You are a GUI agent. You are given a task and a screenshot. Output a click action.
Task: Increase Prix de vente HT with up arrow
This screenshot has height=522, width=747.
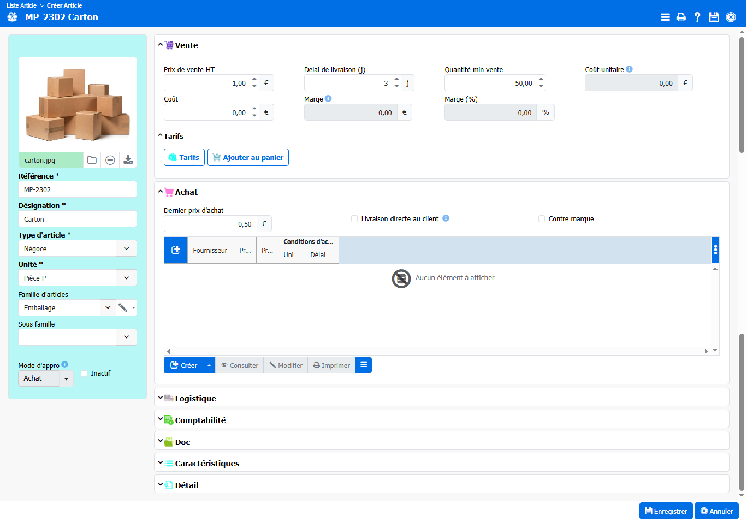[254, 79]
